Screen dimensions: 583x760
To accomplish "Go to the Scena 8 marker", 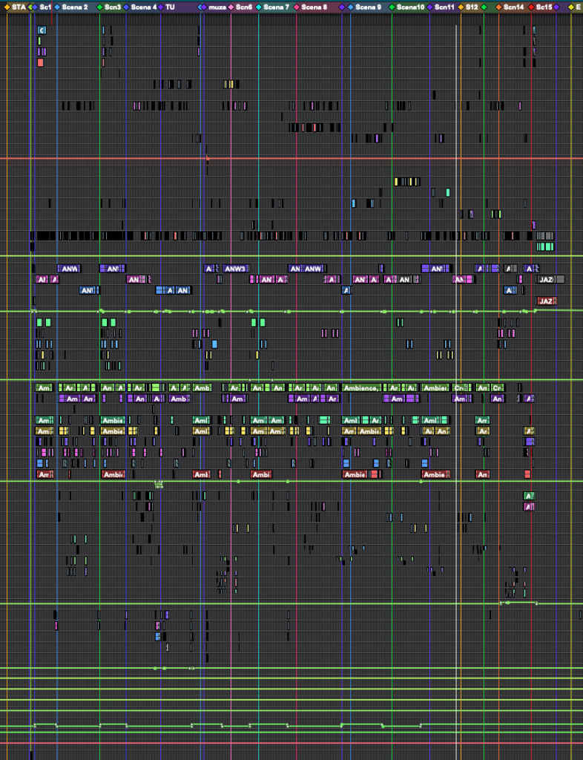I will [314, 7].
